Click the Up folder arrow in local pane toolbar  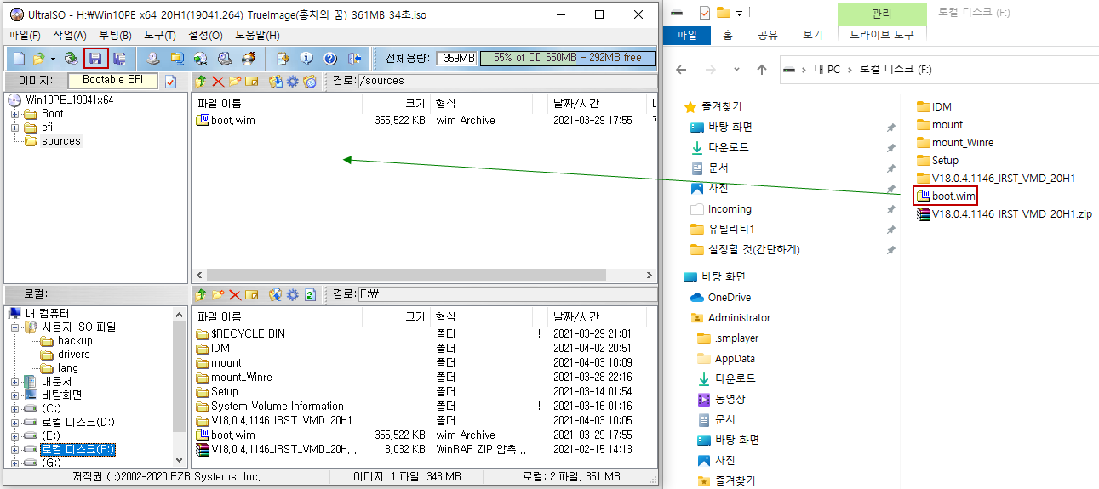pyautogui.click(x=201, y=294)
